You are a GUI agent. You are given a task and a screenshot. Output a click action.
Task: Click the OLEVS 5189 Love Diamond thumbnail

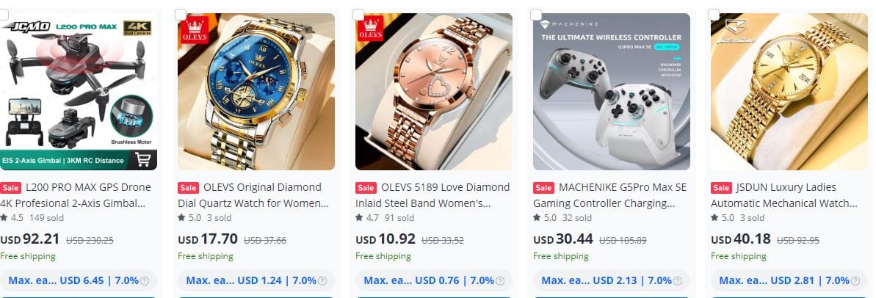coord(433,92)
